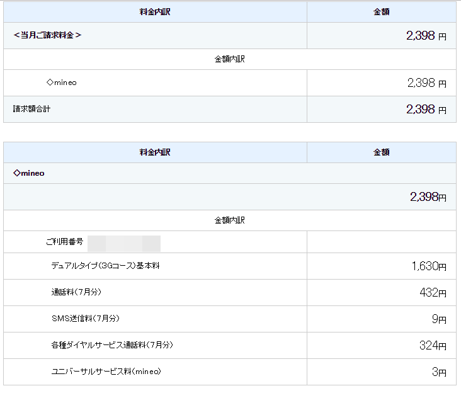The image size is (461, 398).
Task: Click the first table's 料金内訳 header
Action: coord(155,12)
